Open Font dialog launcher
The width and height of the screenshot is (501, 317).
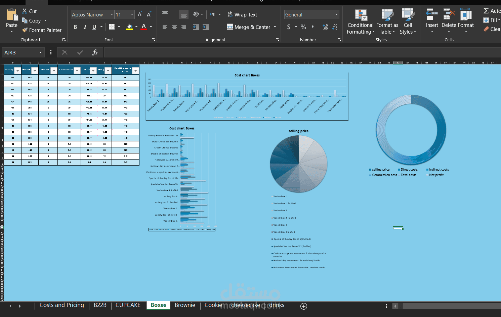(153, 40)
